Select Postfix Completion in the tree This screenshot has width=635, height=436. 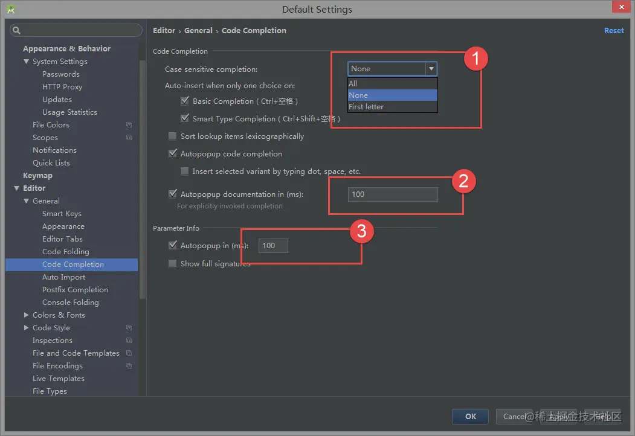coord(75,290)
